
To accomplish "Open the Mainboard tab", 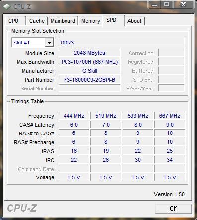I will click(x=63, y=21).
